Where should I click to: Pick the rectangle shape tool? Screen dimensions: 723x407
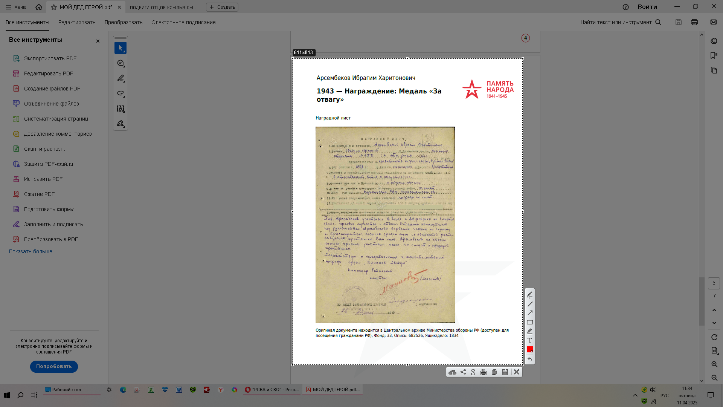pyautogui.click(x=530, y=322)
